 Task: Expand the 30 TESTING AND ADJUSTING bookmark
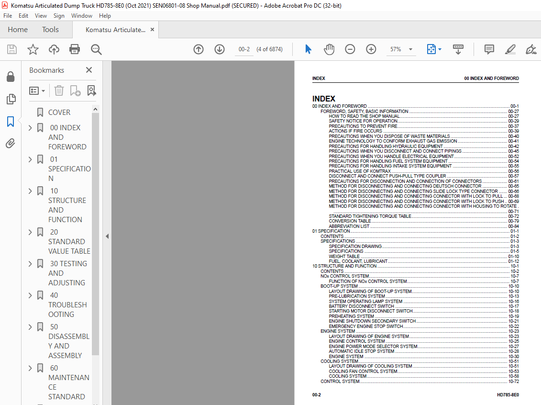coord(30,264)
